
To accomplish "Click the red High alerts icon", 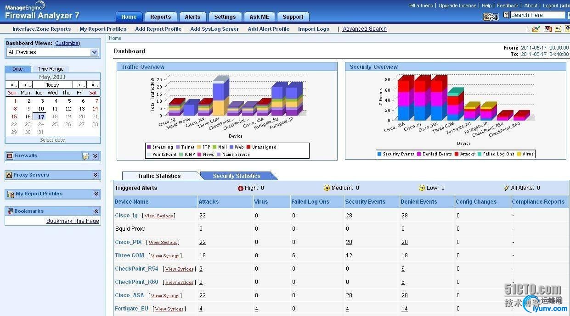I will [240, 188].
